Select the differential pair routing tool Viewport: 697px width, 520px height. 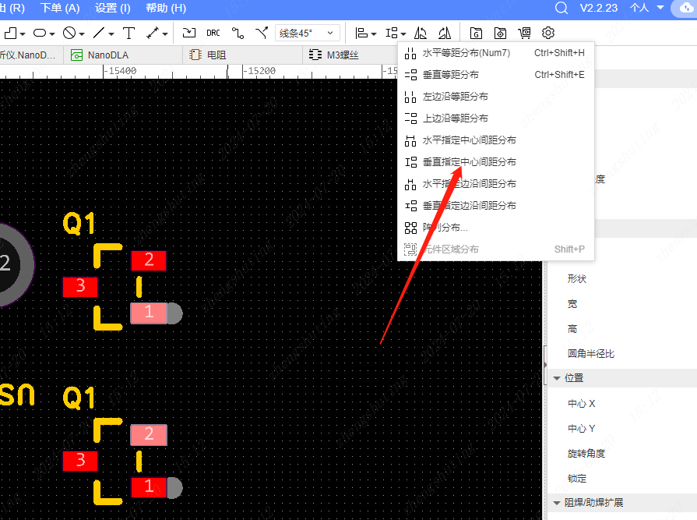pos(262,33)
